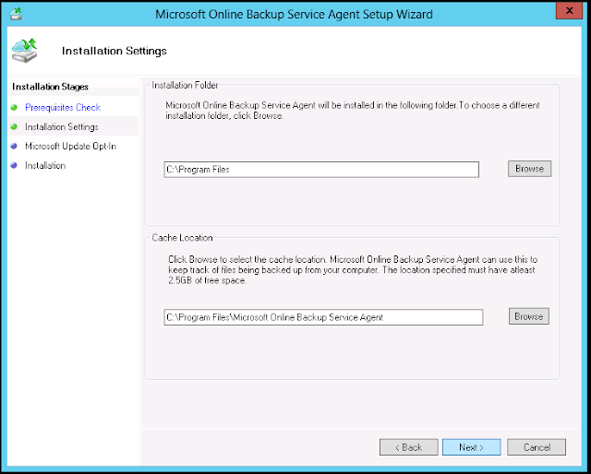Click the 'click Browse' installation folder instruction
Viewport: 591px width, 474px height.
click(x=353, y=111)
